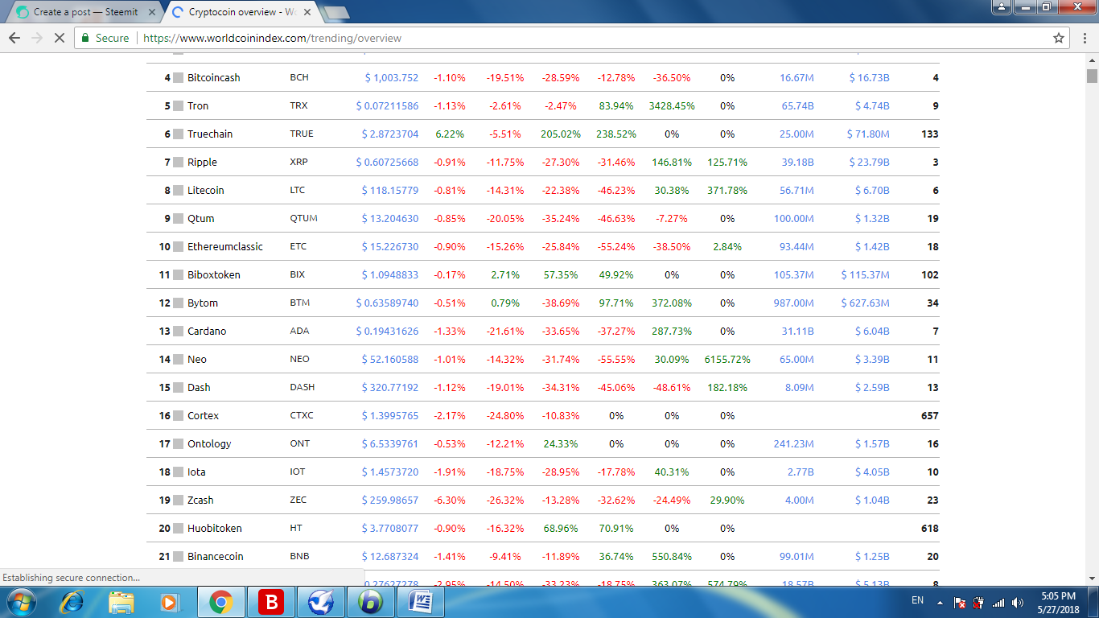Screen dimensions: 1099x618
Task: Open the Huobitoken coin page
Action: [215, 529]
